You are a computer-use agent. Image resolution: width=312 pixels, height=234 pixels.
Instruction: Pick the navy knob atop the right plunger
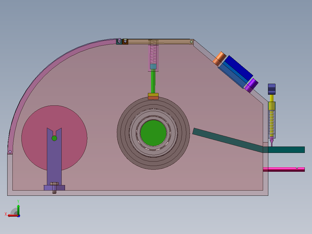click(x=272, y=89)
